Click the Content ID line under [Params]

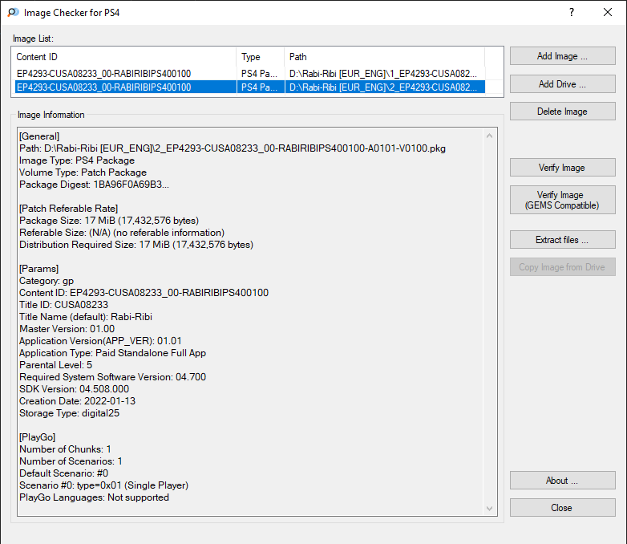144,293
